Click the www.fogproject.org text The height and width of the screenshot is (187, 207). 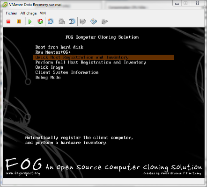[23, 173]
